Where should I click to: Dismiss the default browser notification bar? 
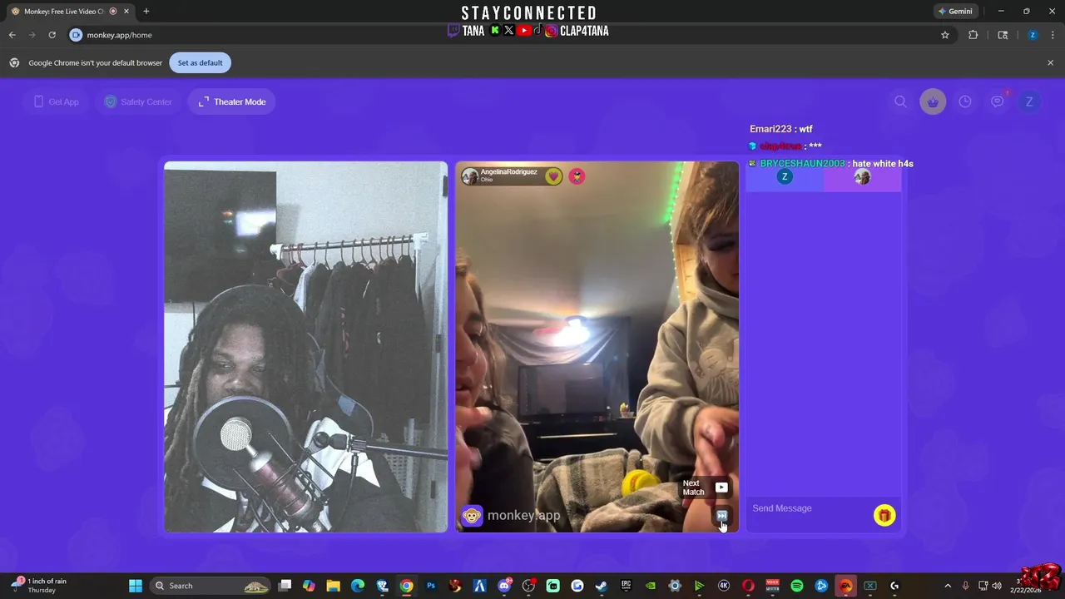coord(1050,62)
